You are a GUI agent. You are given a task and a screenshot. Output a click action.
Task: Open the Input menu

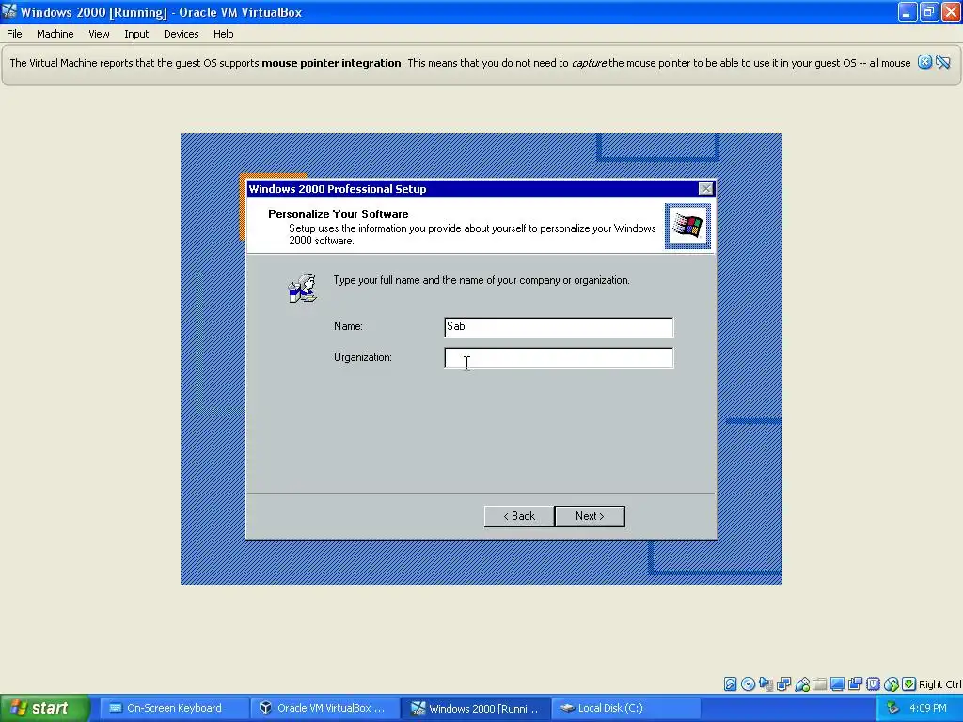(x=136, y=34)
